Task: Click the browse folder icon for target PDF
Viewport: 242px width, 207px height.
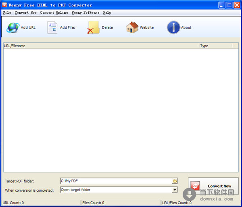Action: (175, 181)
